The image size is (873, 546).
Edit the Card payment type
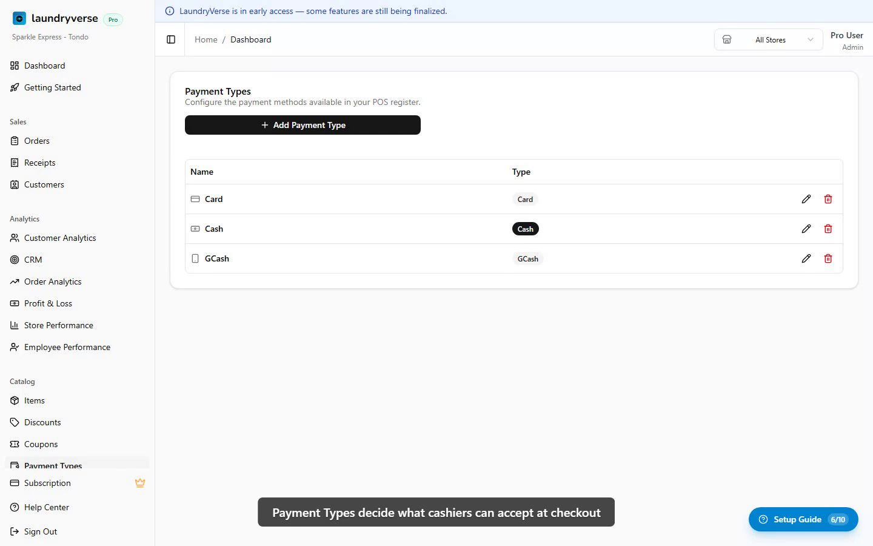coord(806,199)
